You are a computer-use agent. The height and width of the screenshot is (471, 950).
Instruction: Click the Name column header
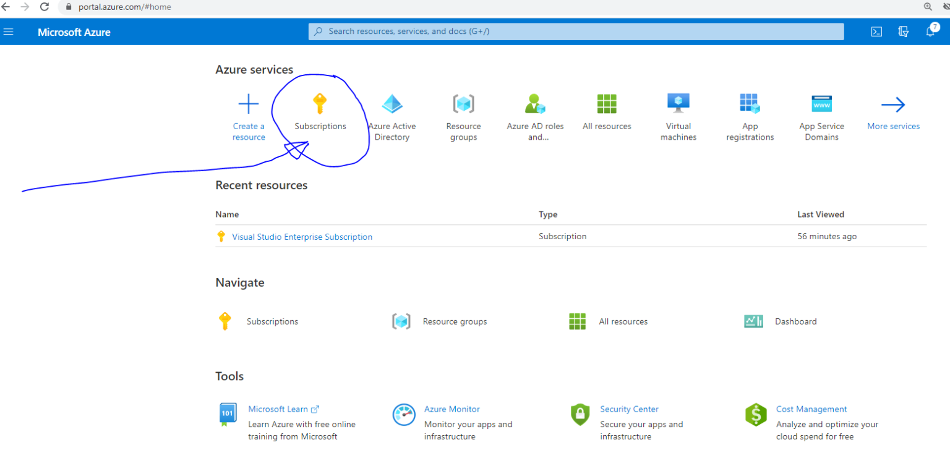(227, 214)
